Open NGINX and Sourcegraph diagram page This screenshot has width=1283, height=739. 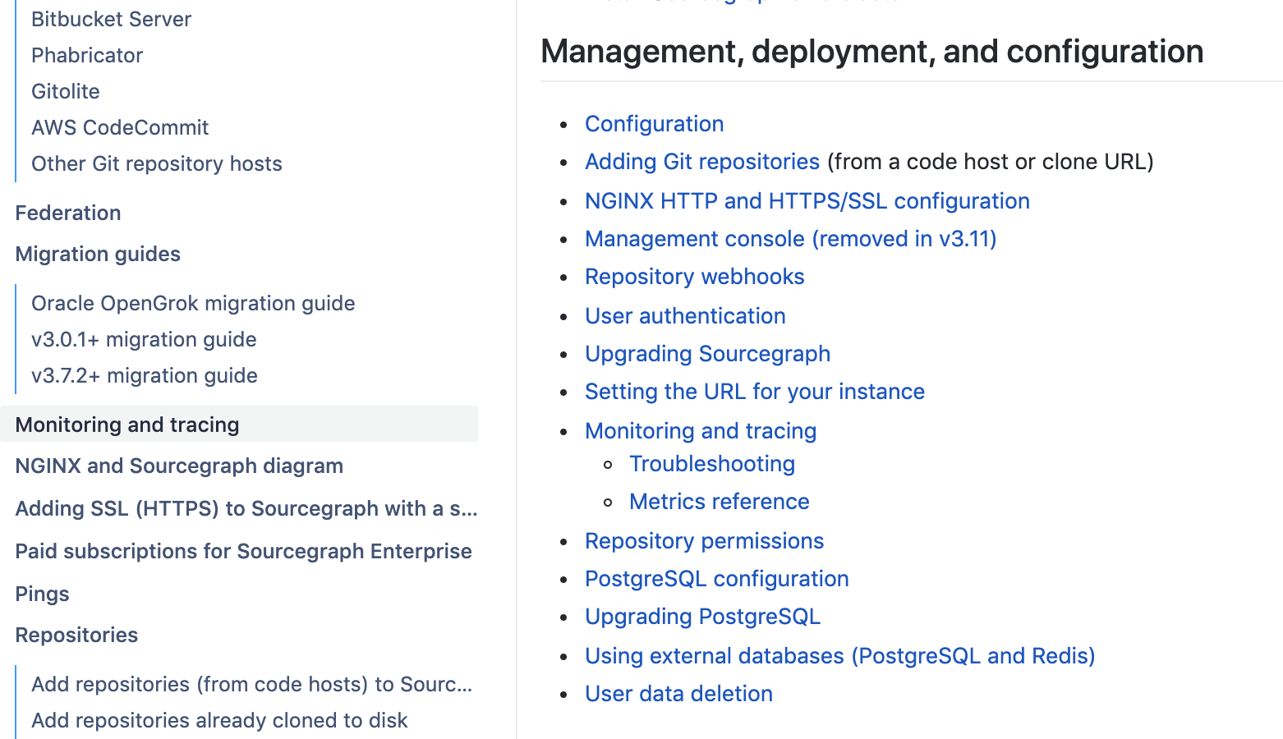(x=179, y=466)
